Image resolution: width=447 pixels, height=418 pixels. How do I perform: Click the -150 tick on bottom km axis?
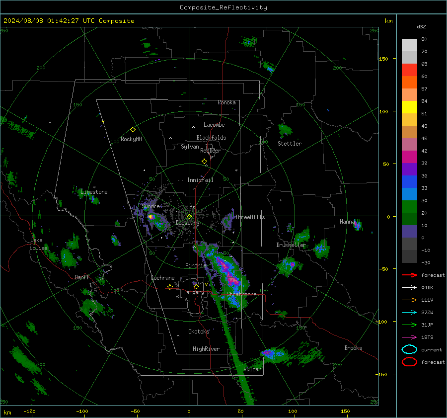pyautogui.click(x=29, y=412)
